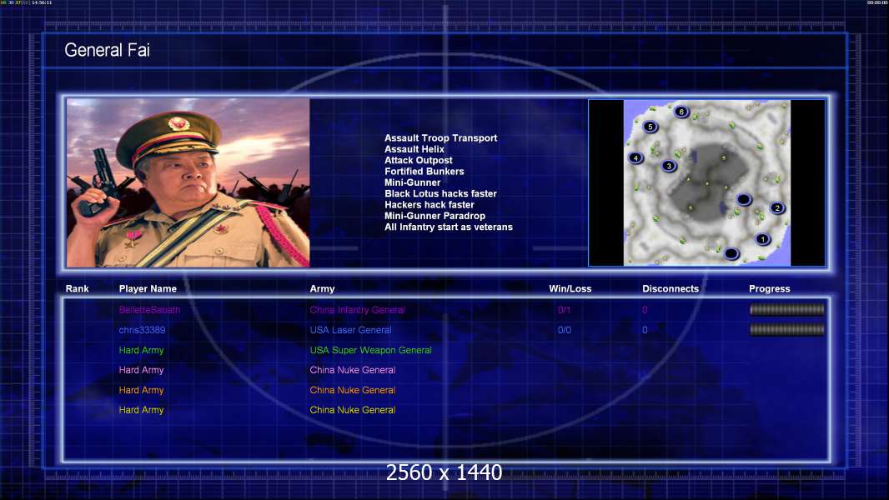Click the pink China Nuke General entry
This screenshot has height=500, width=889.
pos(353,370)
